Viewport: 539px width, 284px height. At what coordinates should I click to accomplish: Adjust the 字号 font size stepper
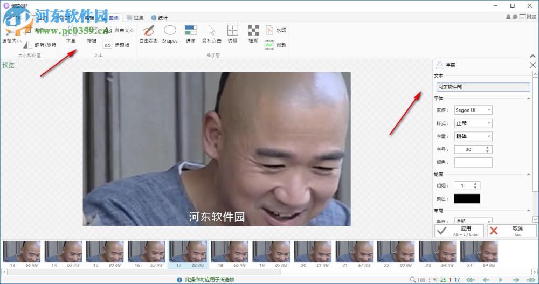487,149
